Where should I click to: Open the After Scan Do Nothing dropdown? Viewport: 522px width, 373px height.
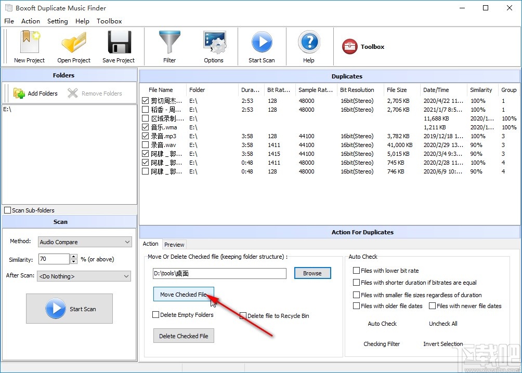pyautogui.click(x=84, y=276)
